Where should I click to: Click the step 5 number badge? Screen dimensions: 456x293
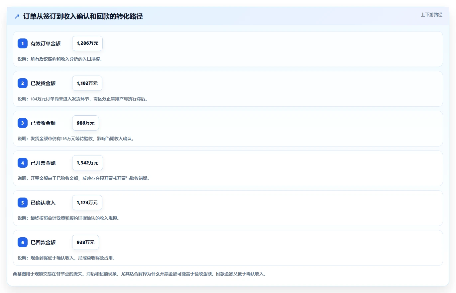[23, 203]
